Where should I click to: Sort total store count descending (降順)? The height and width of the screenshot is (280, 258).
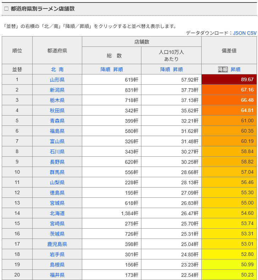coord(105,69)
